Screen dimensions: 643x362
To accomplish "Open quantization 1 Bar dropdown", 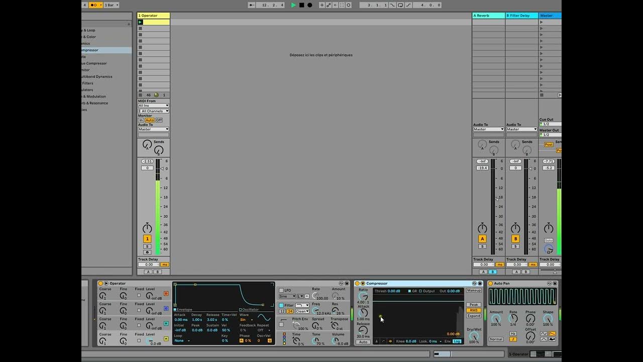I will coord(111,5).
